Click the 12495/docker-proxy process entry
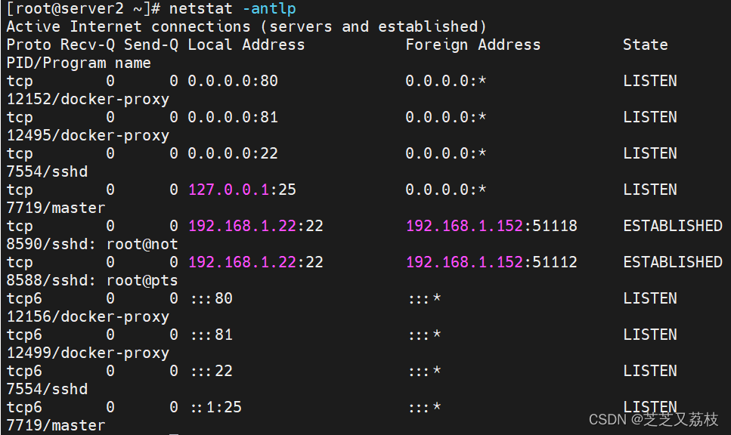The width and height of the screenshot is (731, 435). [88, 135]
